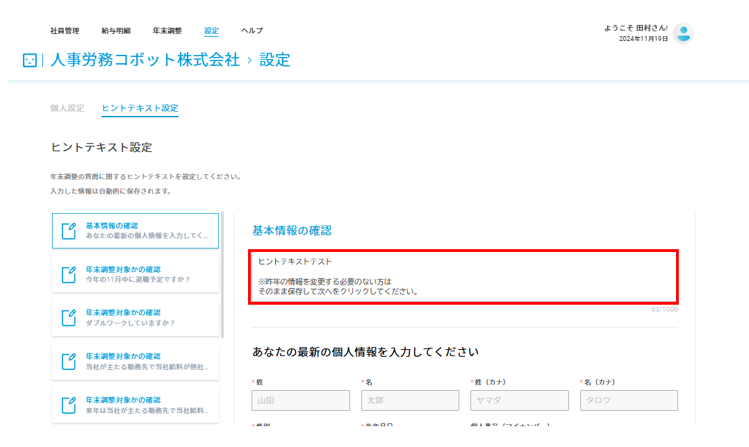Click edit icon on 11月中に退職予定 card
Image resolution: width=749 pixels, height=447 pixels.
coord(69,275)
